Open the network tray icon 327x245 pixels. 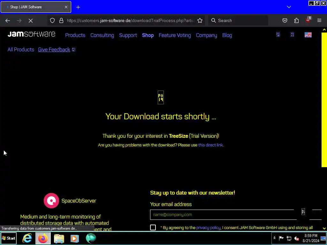[x=289, y=238]
